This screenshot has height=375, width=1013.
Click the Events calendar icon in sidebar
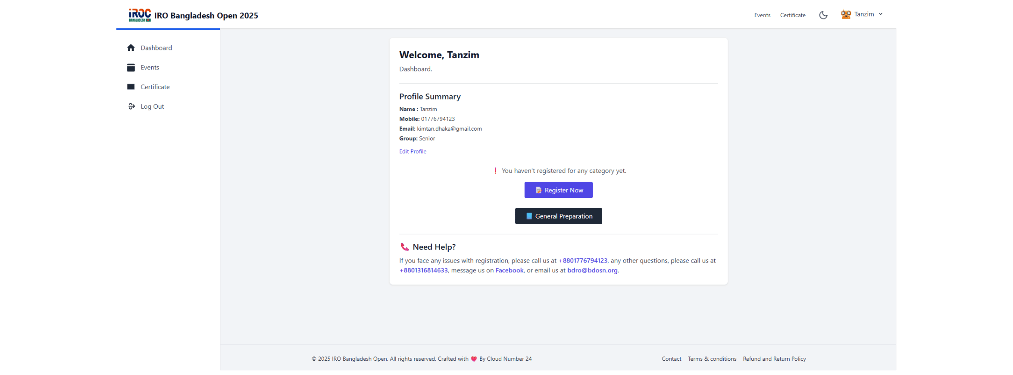tap(131, 67)
